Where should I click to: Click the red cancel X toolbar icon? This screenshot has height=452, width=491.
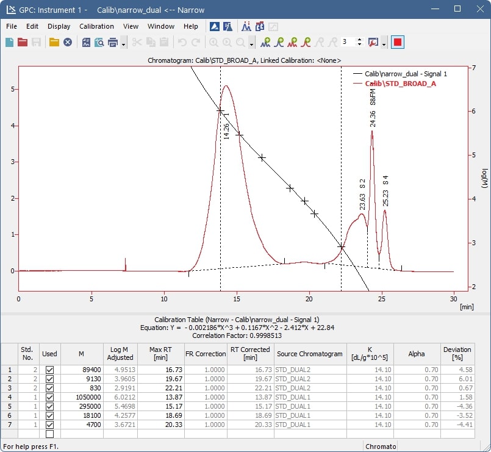pyautogui.click(x=66, y=43)
